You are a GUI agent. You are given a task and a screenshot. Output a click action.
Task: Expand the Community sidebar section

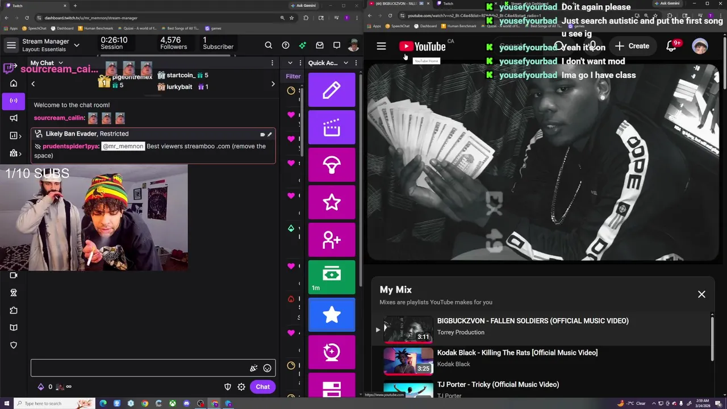point(14,153)
